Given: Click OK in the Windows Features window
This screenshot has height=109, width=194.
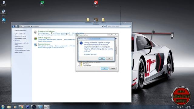Looking at the screenshot, I should [x=105, y=68].
